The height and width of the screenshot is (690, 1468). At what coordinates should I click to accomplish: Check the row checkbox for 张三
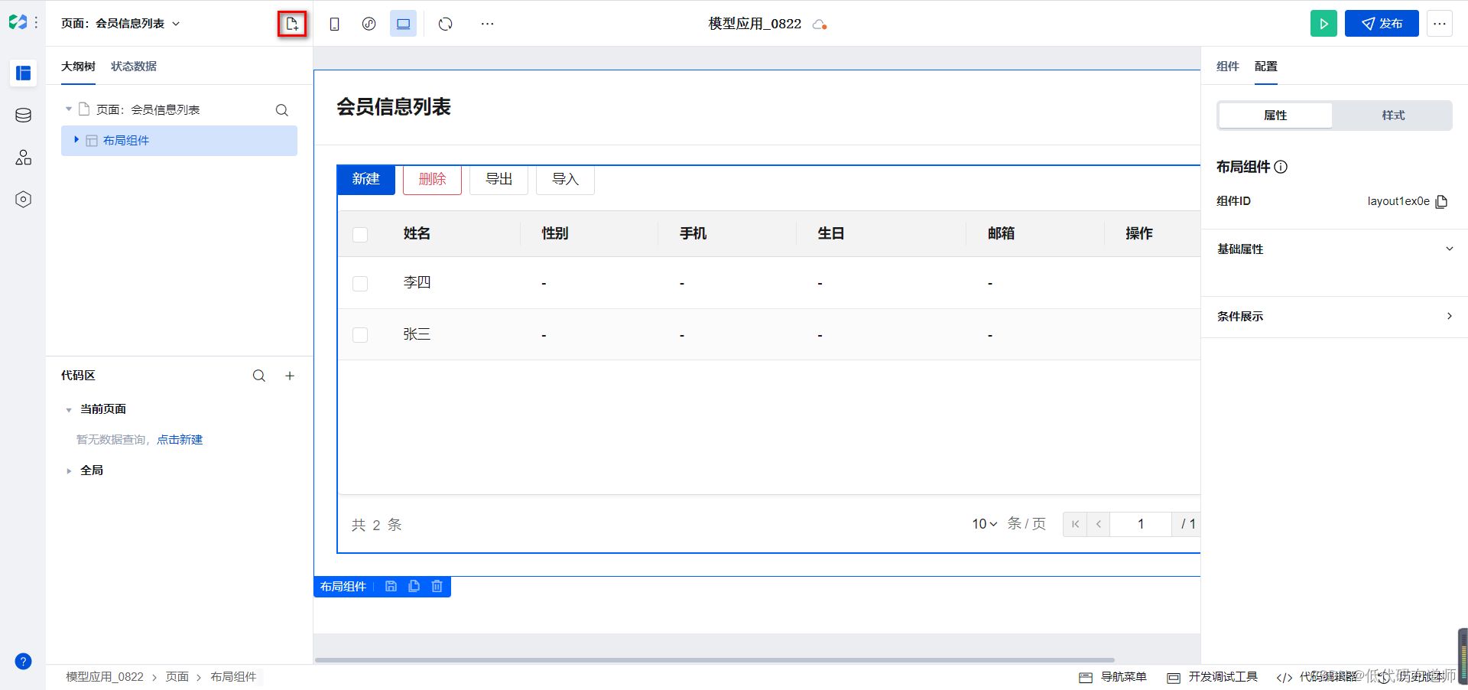(360, 335)
